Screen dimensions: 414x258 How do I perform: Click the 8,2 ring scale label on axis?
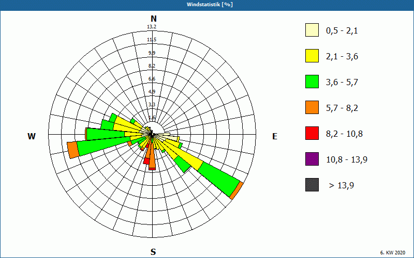click(x=152, y=66)
